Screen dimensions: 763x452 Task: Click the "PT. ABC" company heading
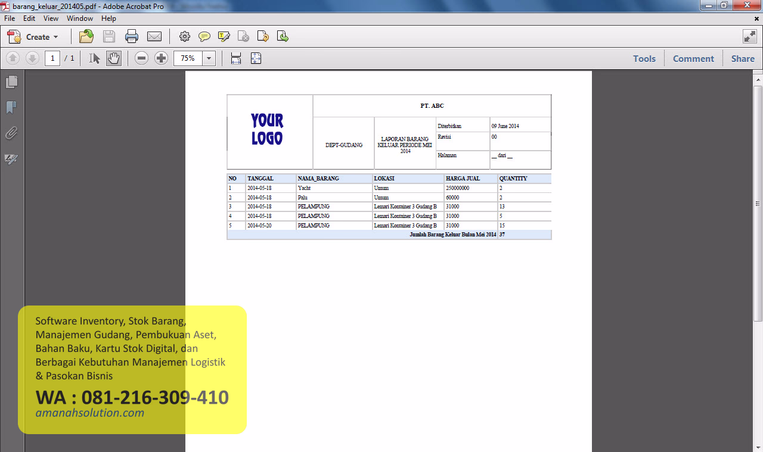432,106
